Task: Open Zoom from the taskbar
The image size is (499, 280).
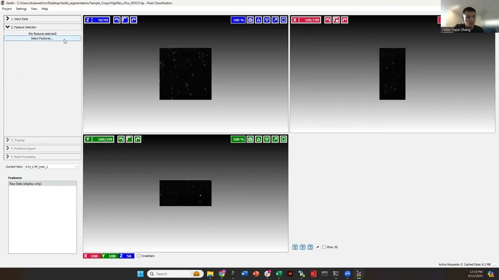Action: 347,274
